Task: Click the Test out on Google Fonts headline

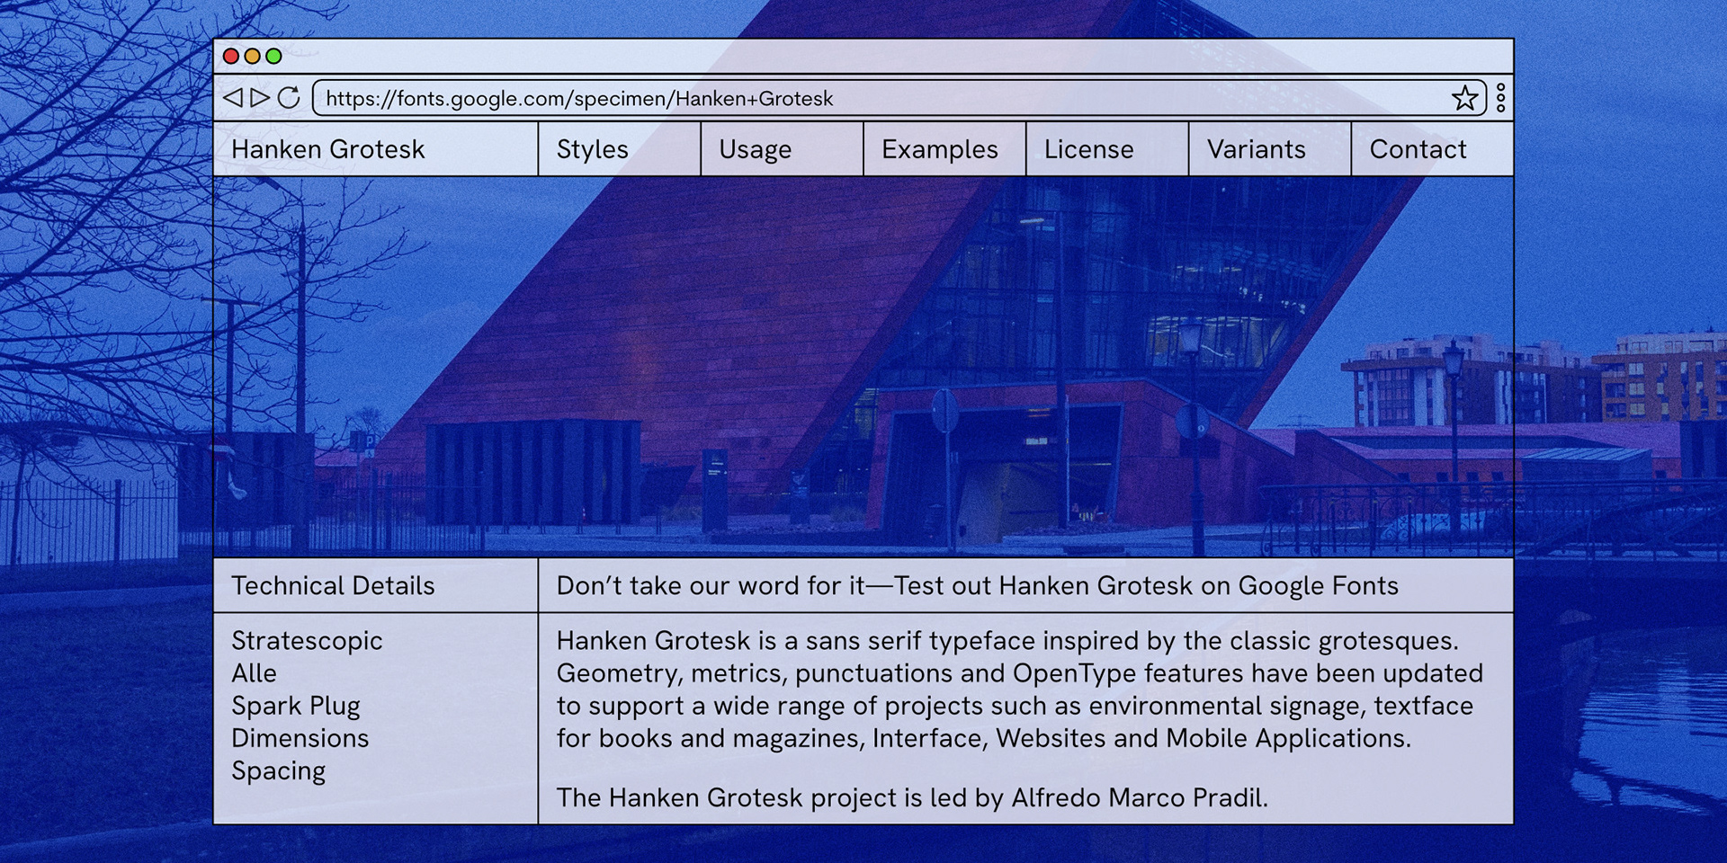Action: 978,586
